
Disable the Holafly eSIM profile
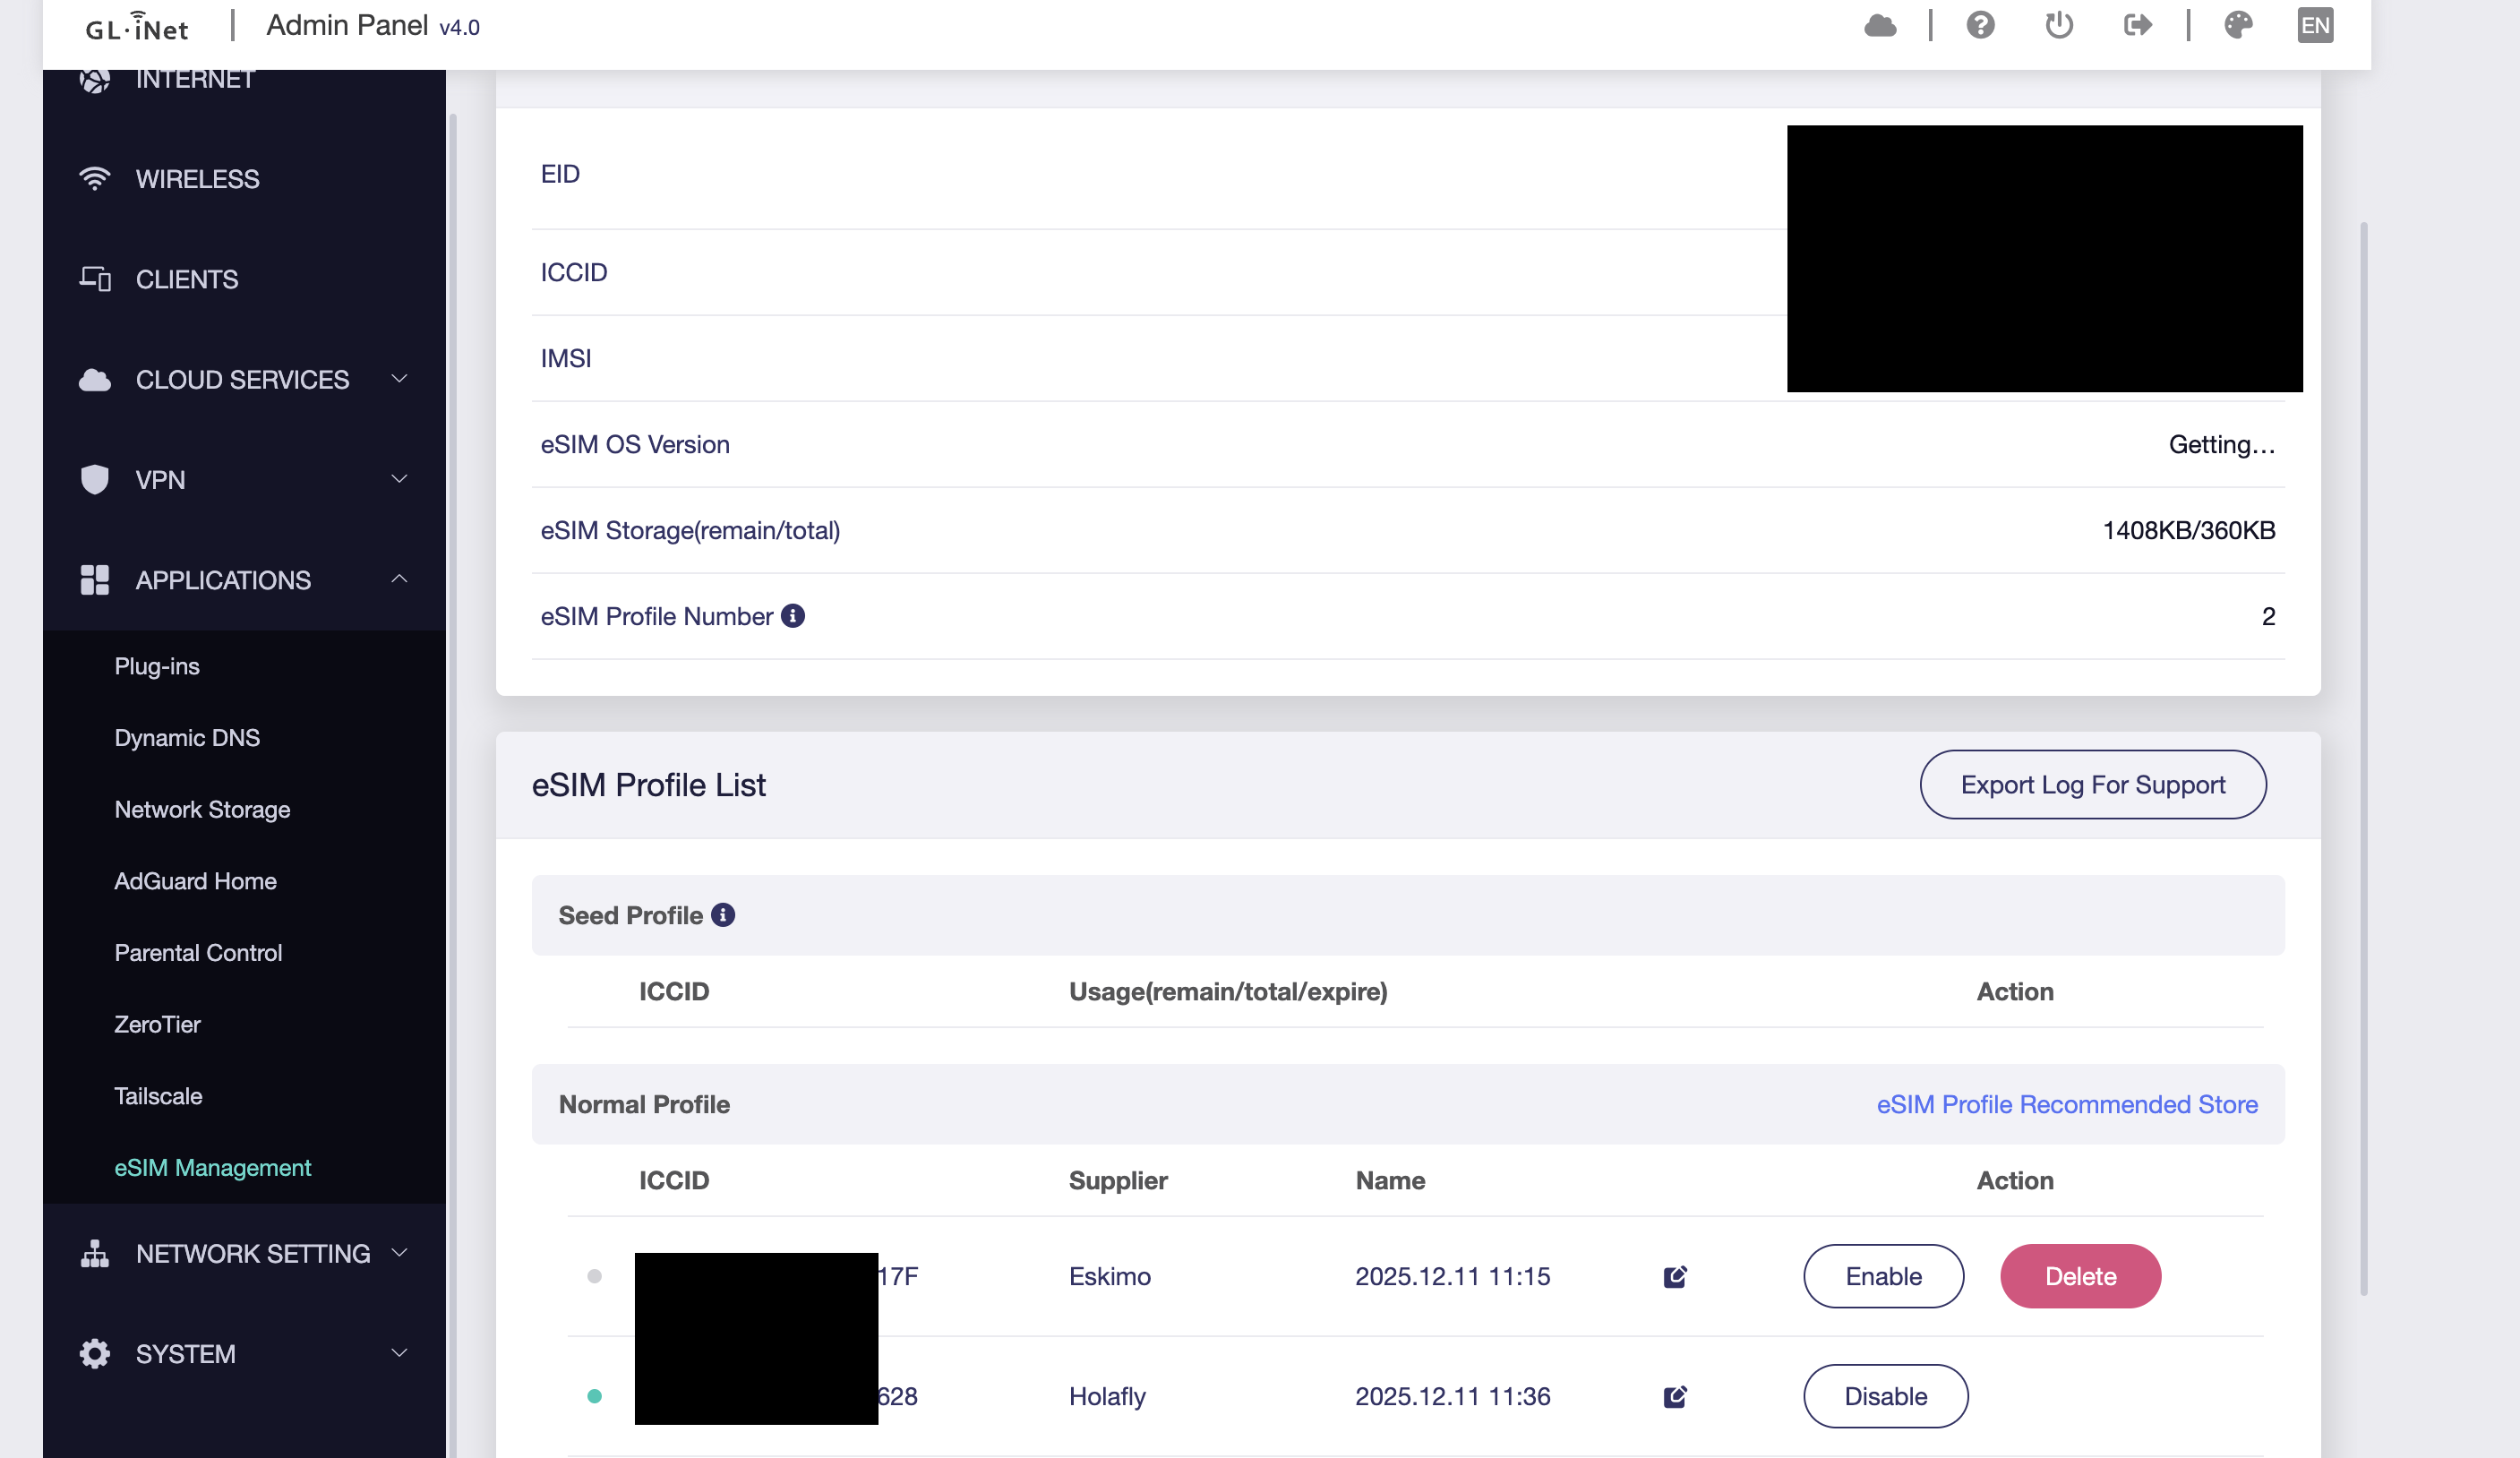tap(1885, 1396)
